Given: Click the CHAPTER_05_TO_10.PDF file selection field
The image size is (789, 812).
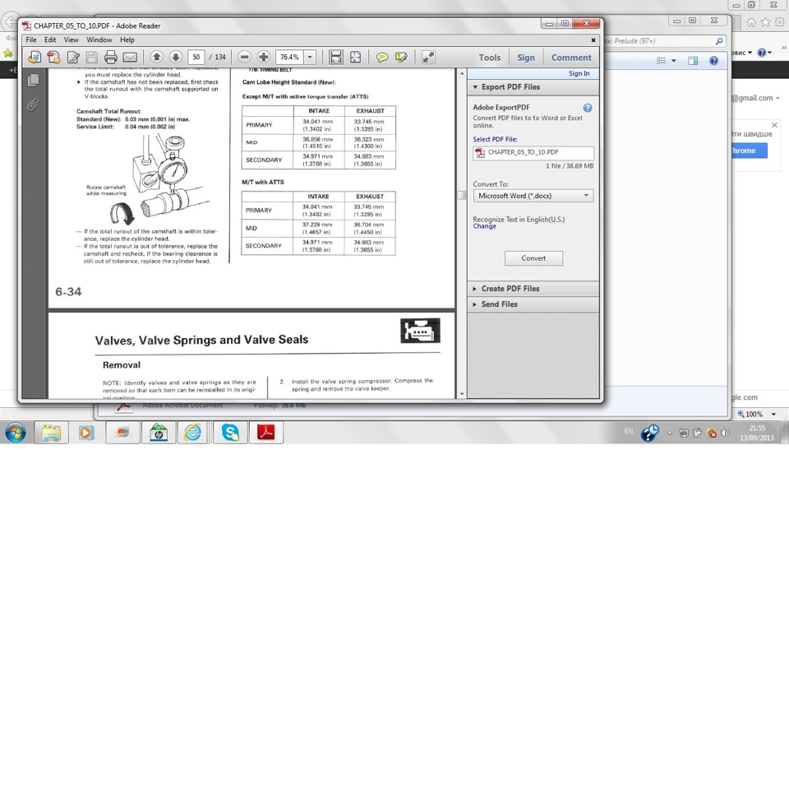Looking at the screenshot, I should tap(533, 152).
